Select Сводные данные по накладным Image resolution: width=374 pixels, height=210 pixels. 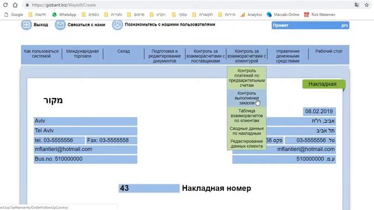coord(247,131)
